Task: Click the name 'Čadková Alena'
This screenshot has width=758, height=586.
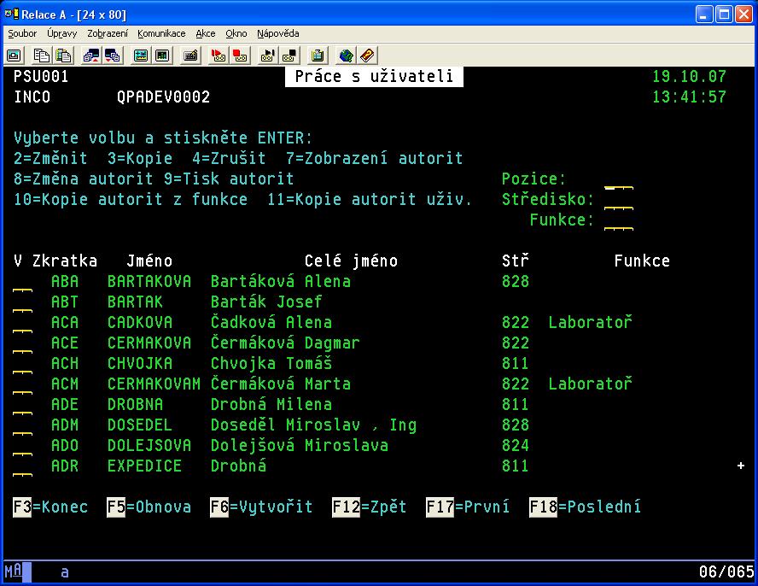Action: click(x=271, y=322)
